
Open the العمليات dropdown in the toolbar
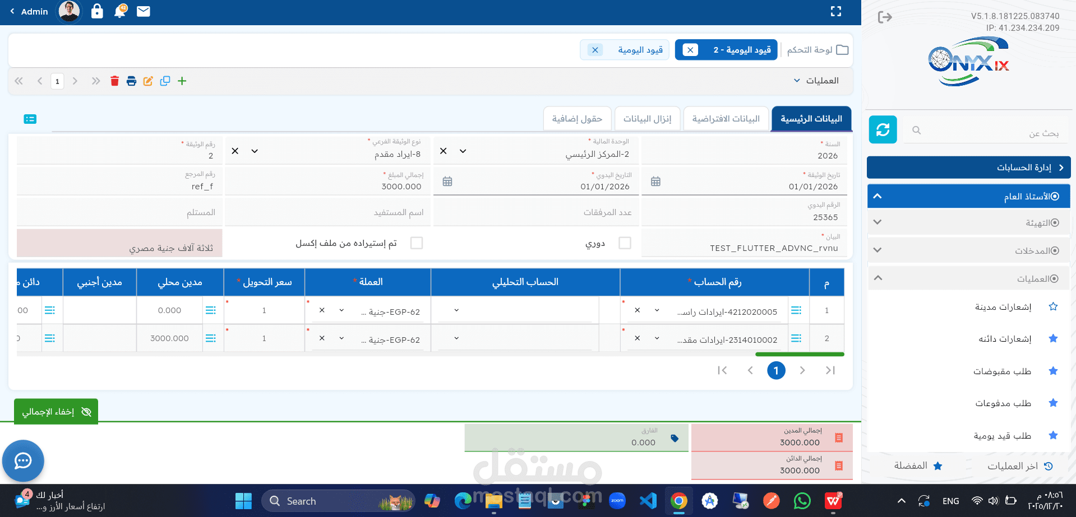[816, 81]
